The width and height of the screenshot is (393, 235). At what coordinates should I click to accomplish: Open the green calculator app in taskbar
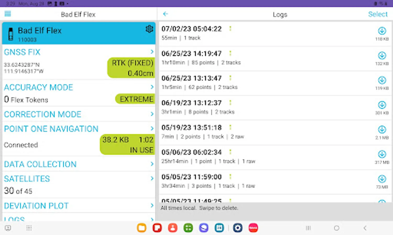click(x=188, y=228)
